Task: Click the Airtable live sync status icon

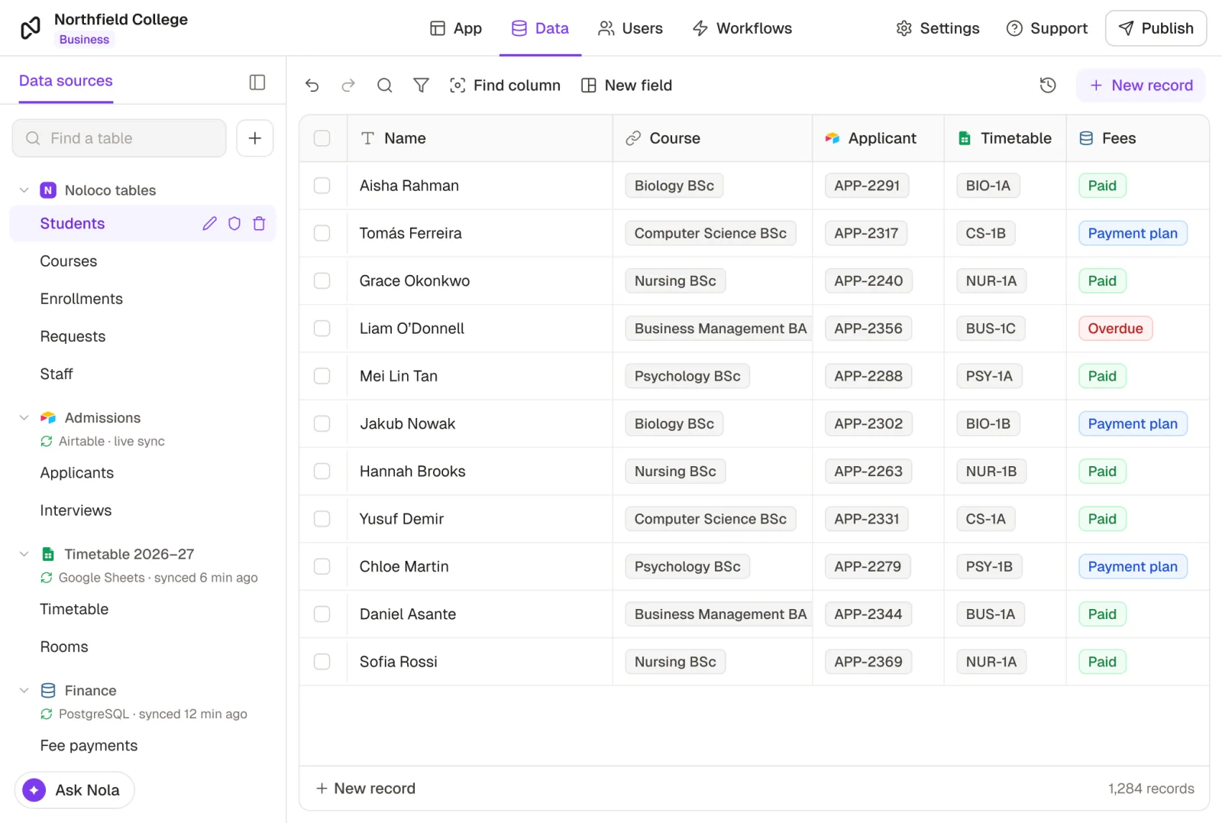Action: (47, 442)
